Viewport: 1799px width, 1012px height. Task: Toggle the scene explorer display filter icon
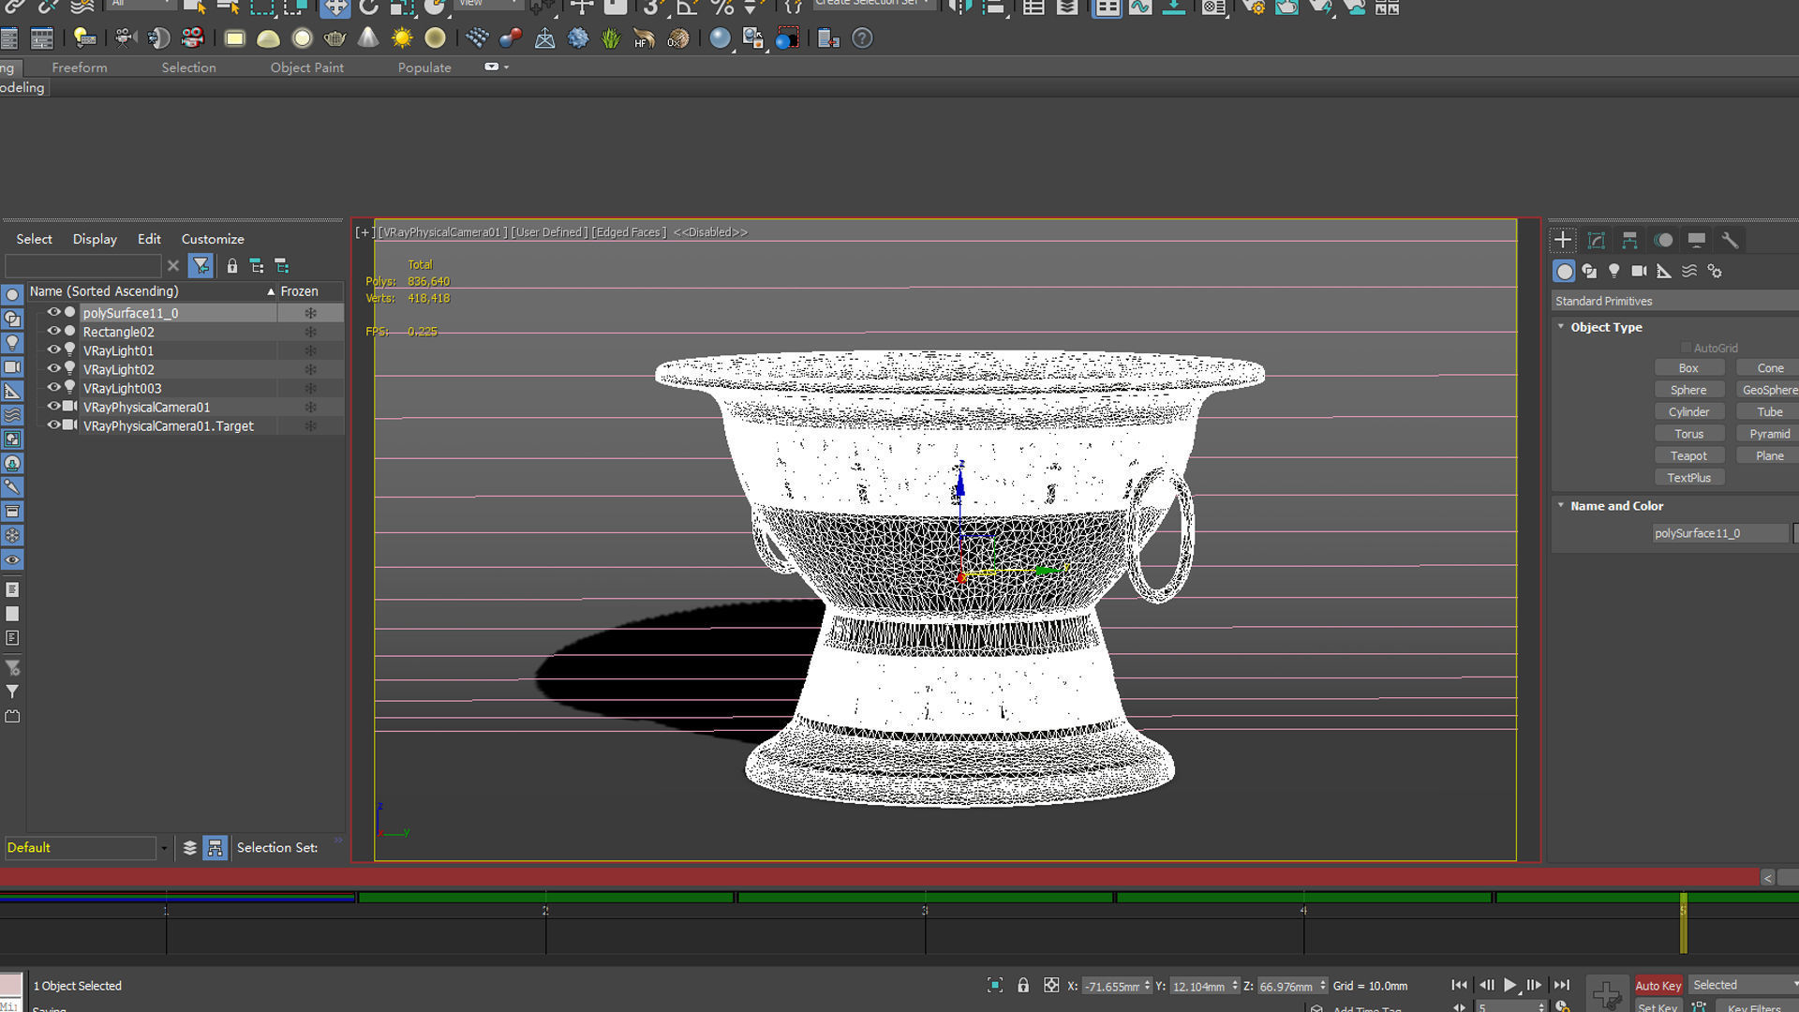[x=201, y=266]
